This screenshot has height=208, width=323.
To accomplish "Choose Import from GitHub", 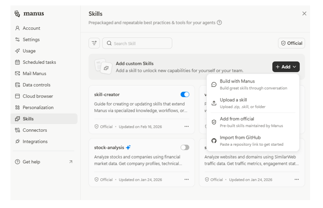I will coord(253,141).
